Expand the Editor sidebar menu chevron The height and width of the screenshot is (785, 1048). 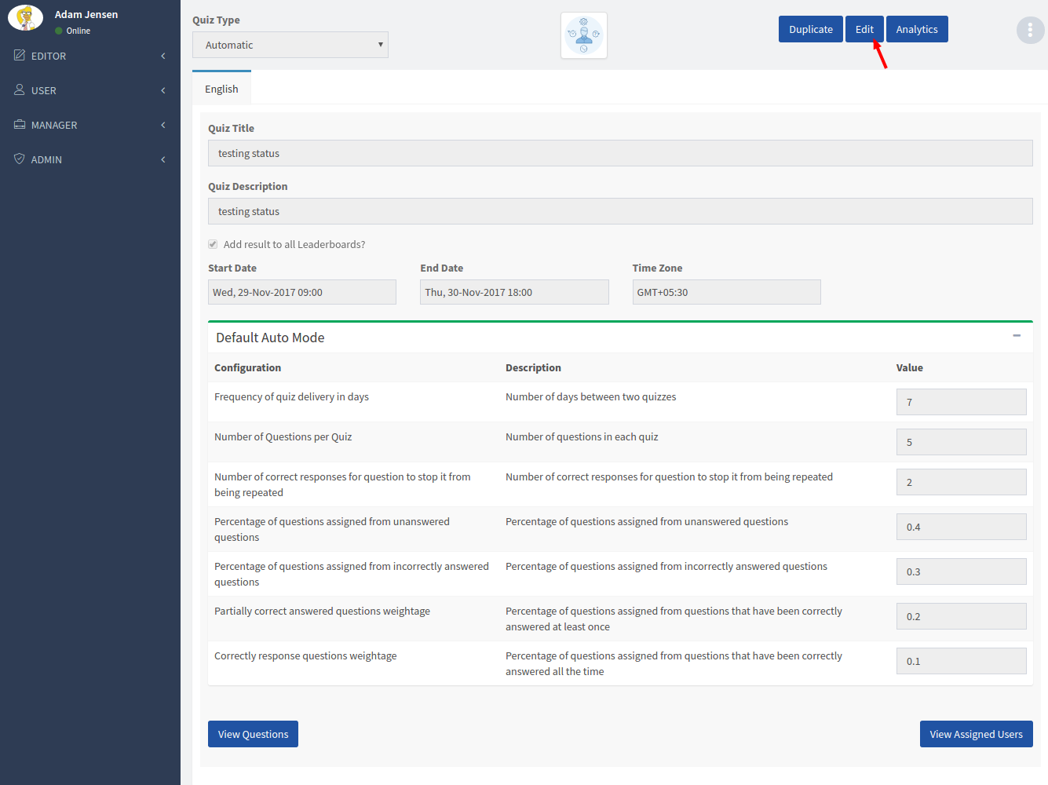tap(163, 56)
